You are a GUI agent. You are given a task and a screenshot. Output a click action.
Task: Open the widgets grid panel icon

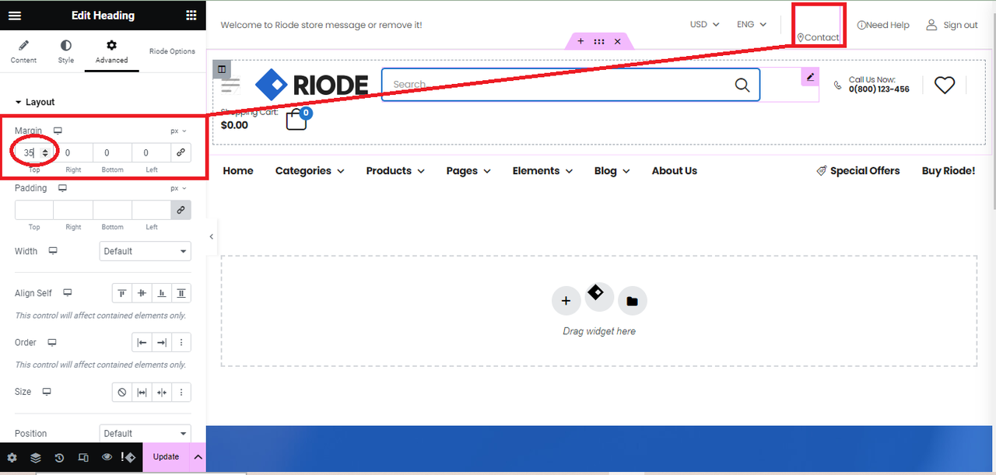pos(191,16)
